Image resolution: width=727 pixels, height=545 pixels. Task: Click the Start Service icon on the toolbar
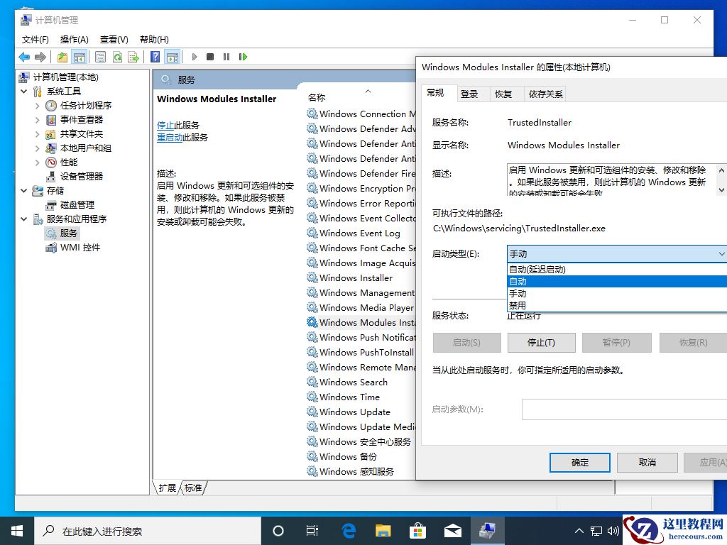(195, 57)
